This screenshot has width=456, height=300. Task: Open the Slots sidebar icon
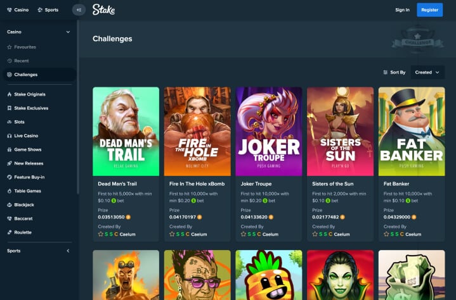[10, 122]
